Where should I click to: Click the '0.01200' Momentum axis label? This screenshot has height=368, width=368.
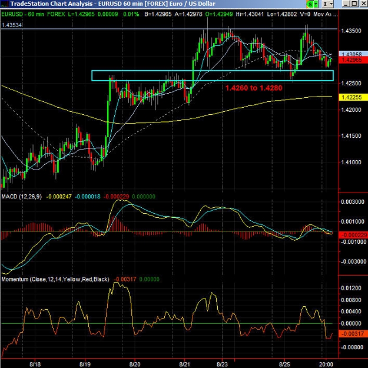pyautogui.click(x=351, y=288)
